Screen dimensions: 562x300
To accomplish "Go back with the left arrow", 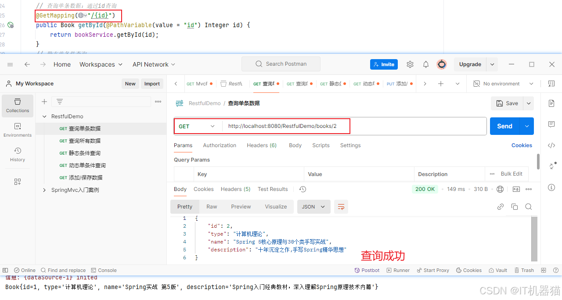I will [x=27, y=64].
